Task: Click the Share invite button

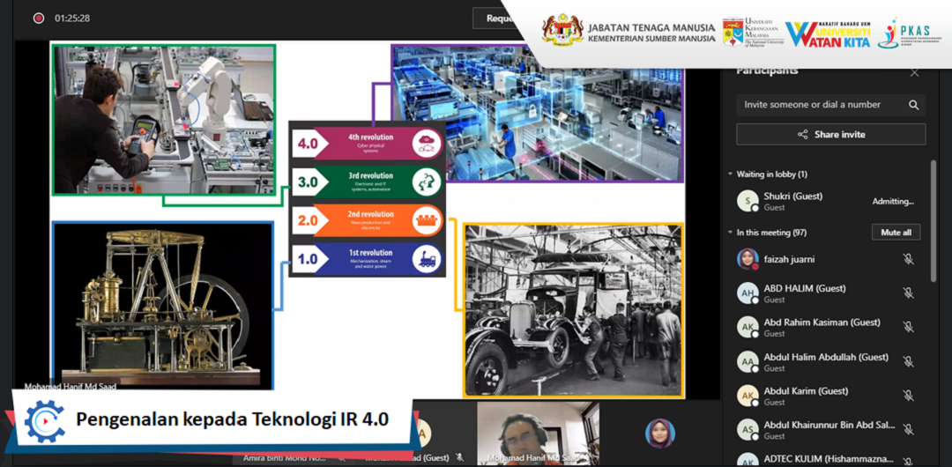Action: coord(830,135)
